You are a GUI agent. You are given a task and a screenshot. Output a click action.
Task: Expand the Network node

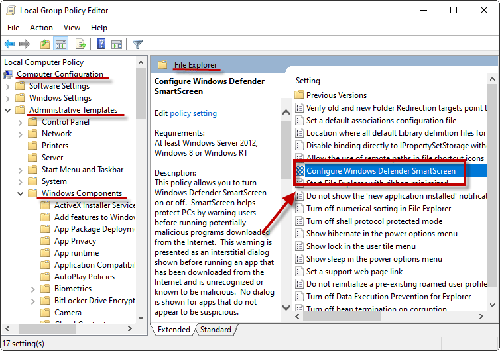pos(21,134)
